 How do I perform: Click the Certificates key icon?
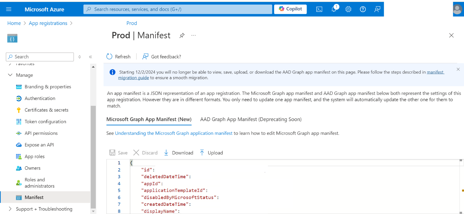[19, 110]
